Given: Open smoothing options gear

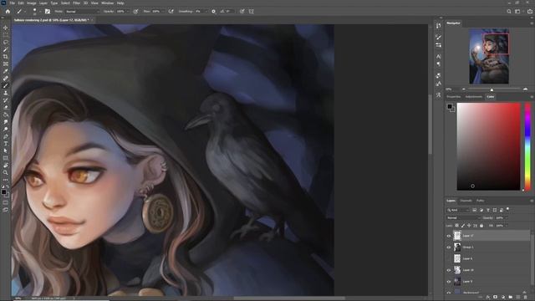Looking at the screenshot, I should pos(214,11).
